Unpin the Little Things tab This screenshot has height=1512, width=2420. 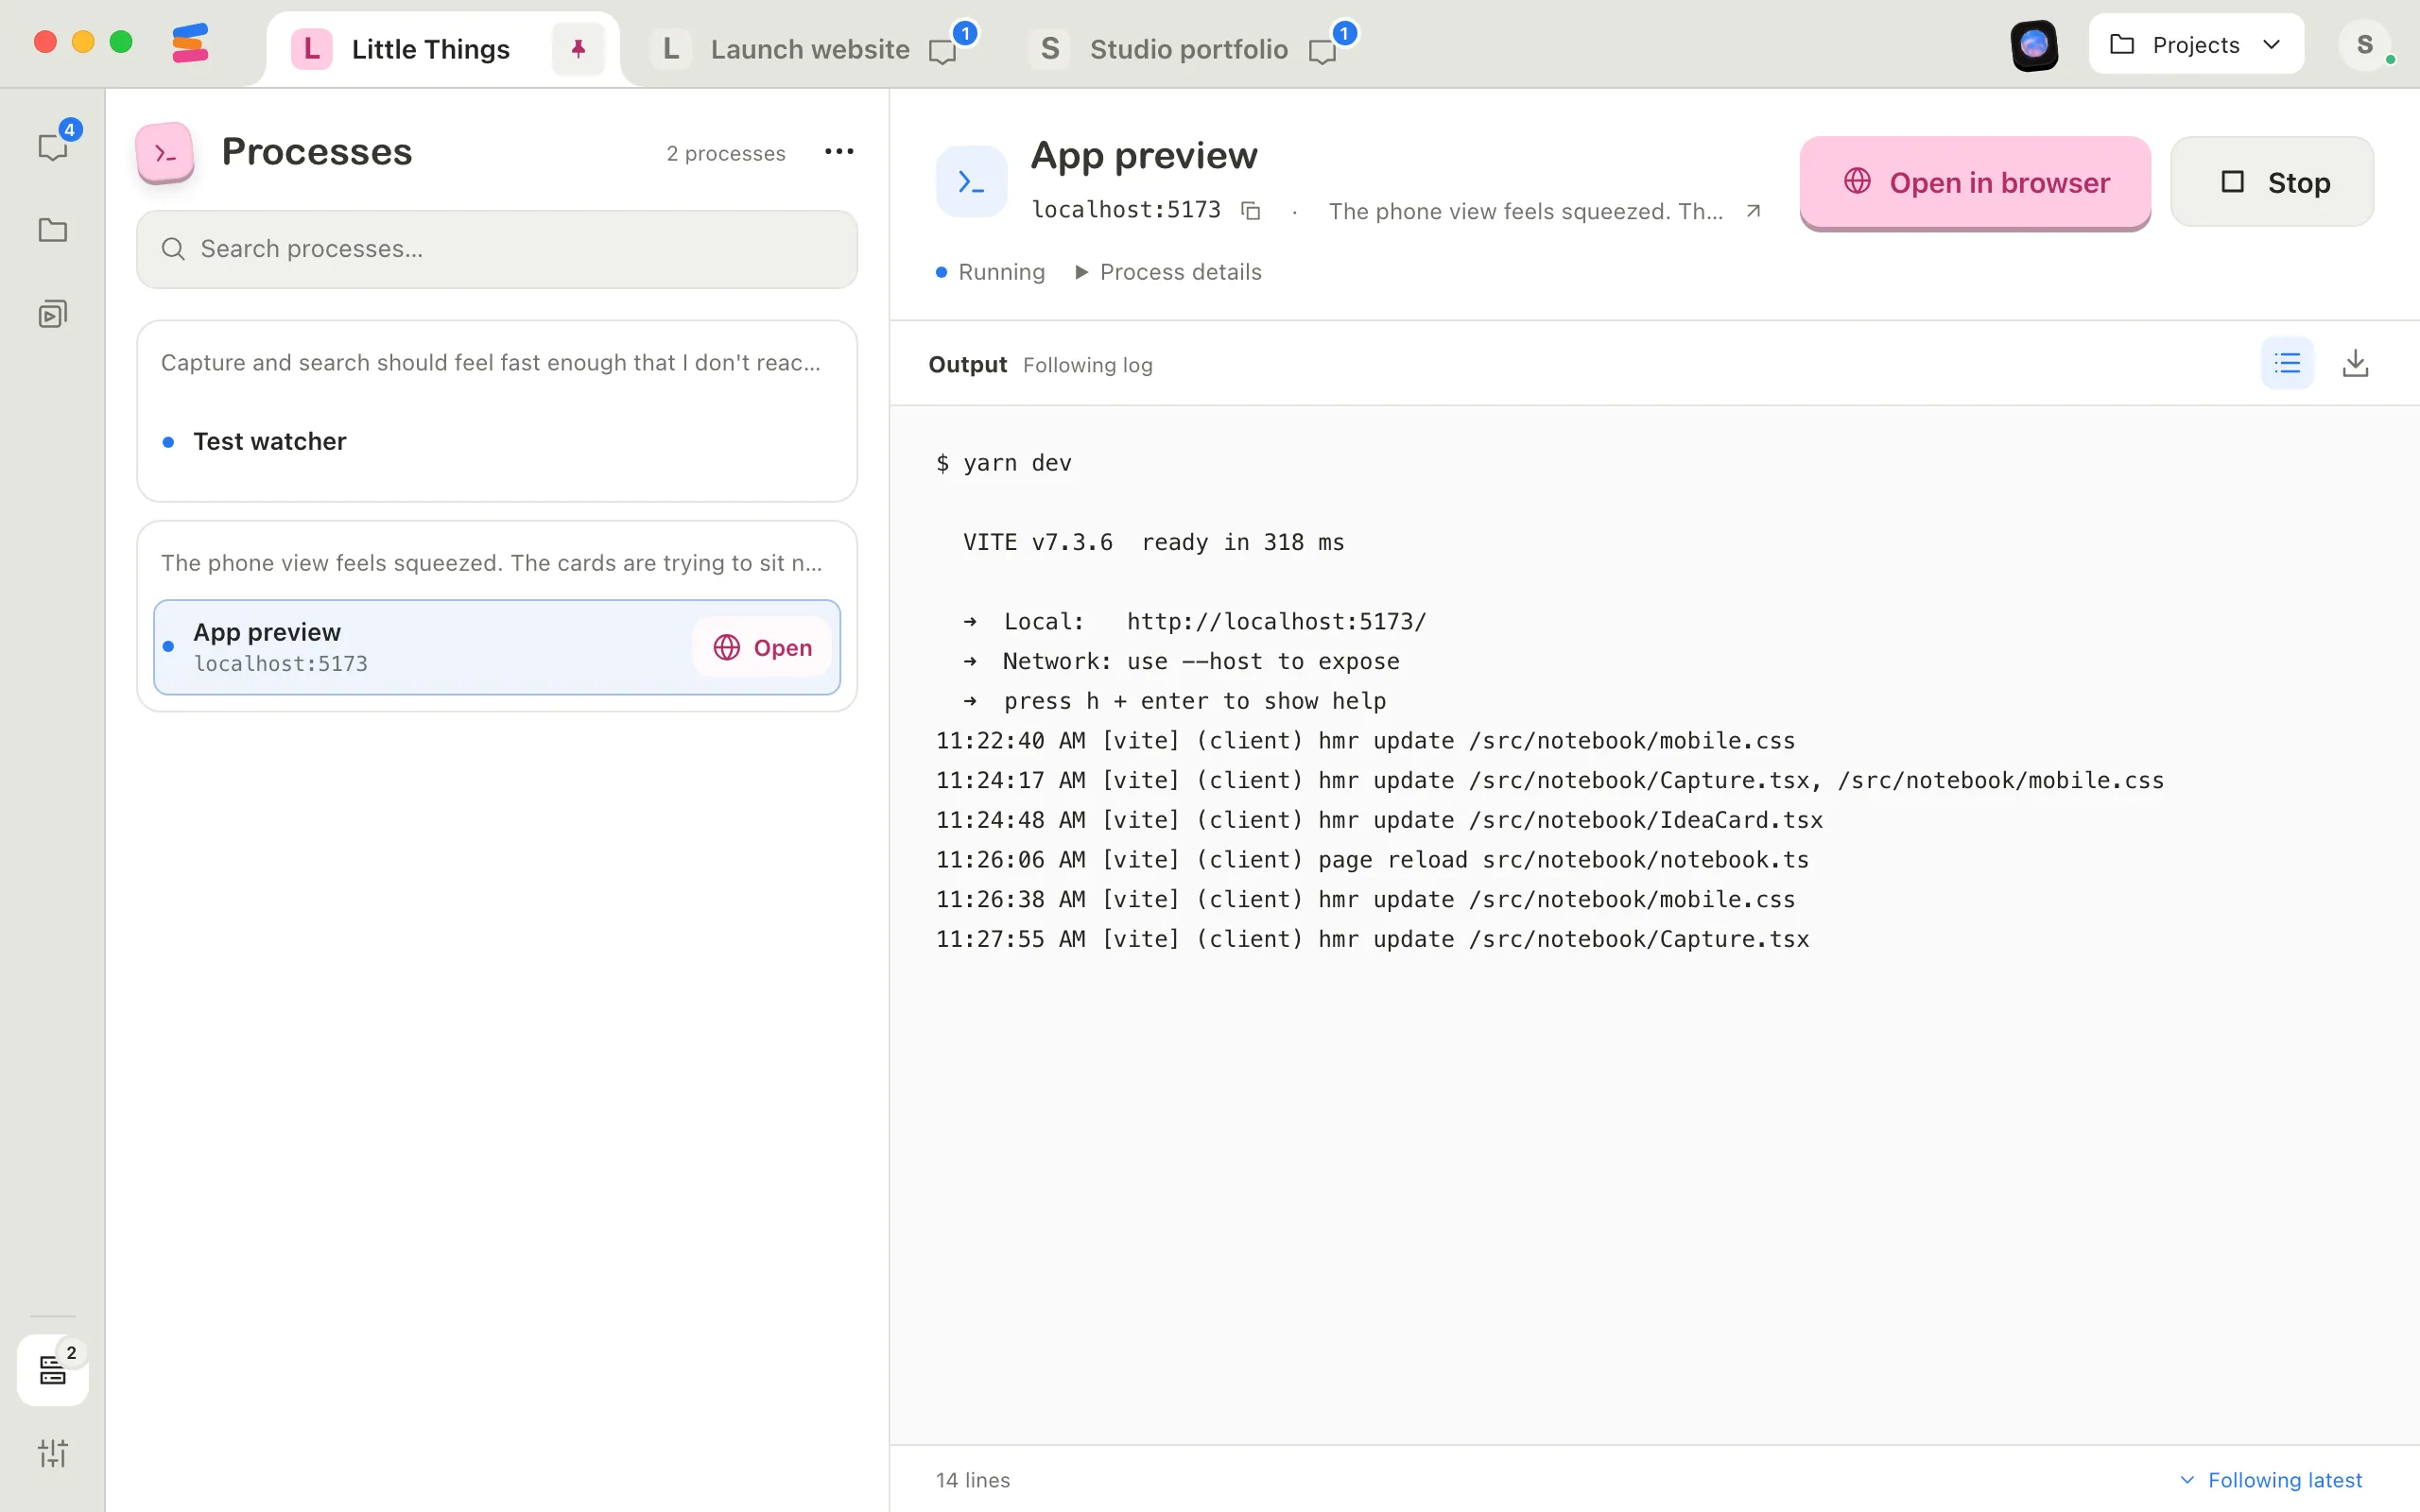(578, 48)
